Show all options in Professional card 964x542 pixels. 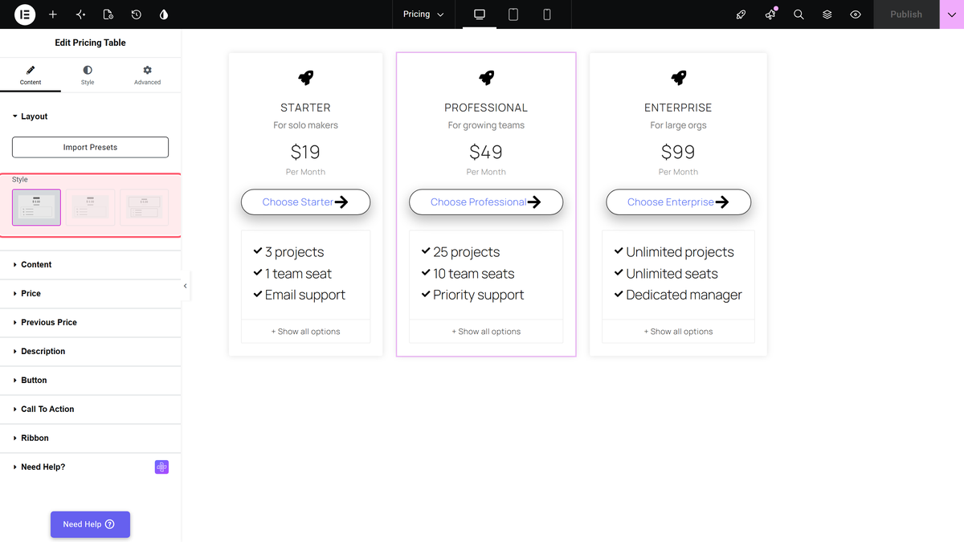pos(486,332)
